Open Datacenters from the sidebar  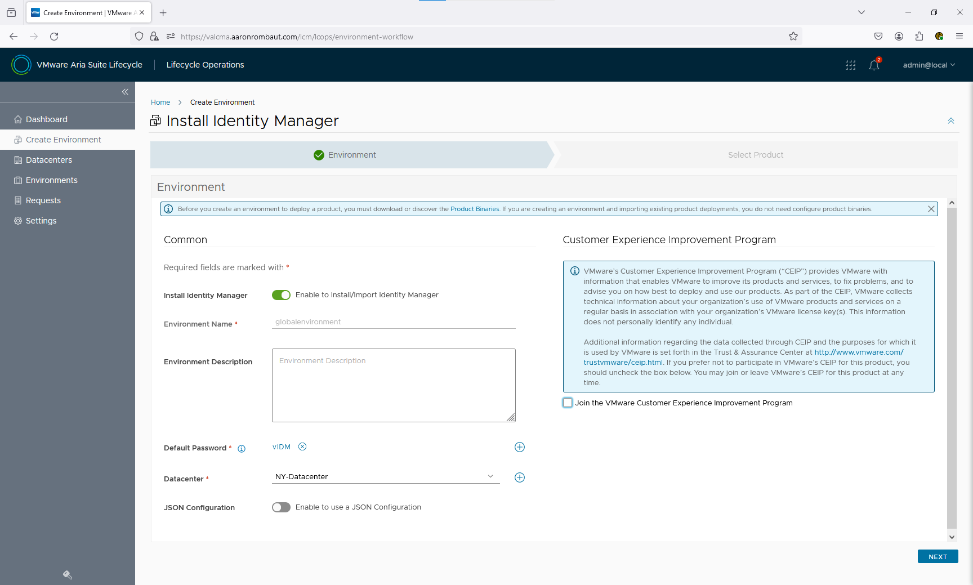(48, 159)
